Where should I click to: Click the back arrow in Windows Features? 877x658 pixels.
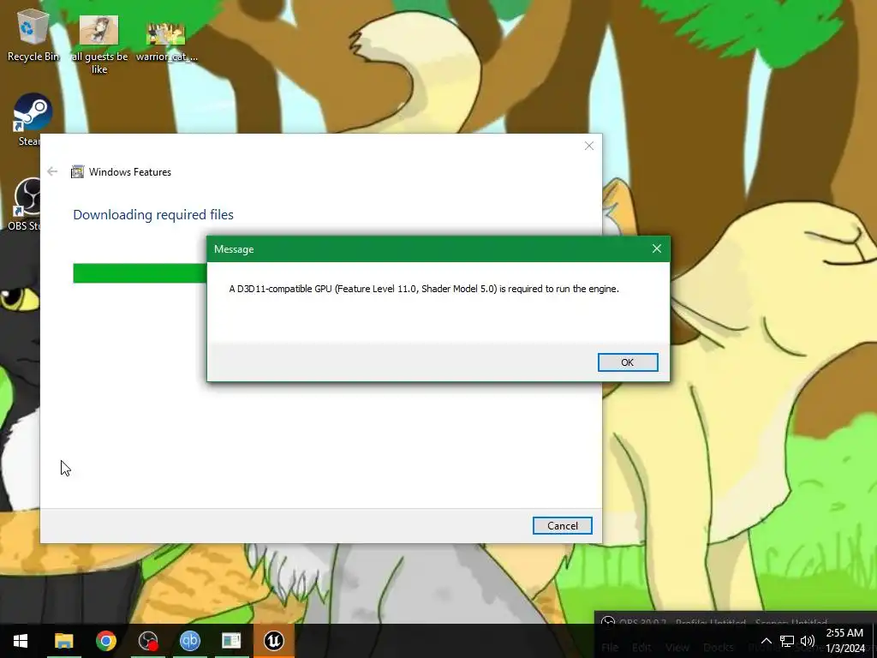[x=52, y=171]
